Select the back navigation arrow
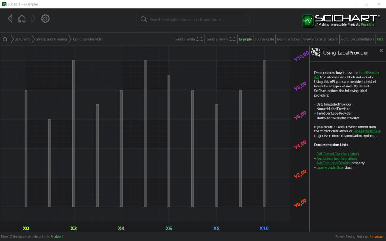Viewport: 386px width, 241px height. (10, 18)
